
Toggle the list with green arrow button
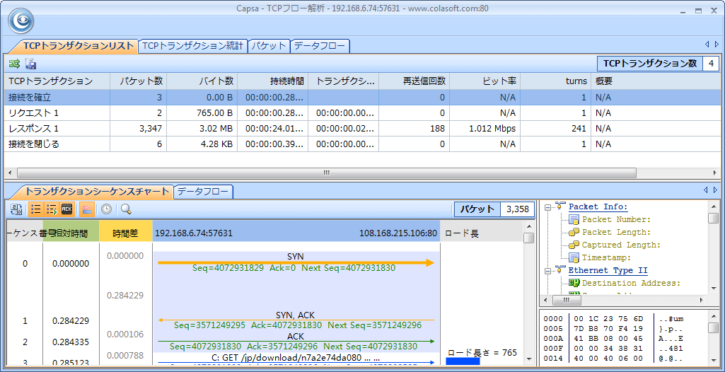point(51,209)
